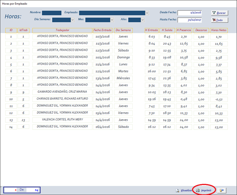The height and width of the screenshot is (195, 237).
Task: Select the GAMARDO AVENDAÑO, CRUZ MARINA row
Action: point(62,92)
